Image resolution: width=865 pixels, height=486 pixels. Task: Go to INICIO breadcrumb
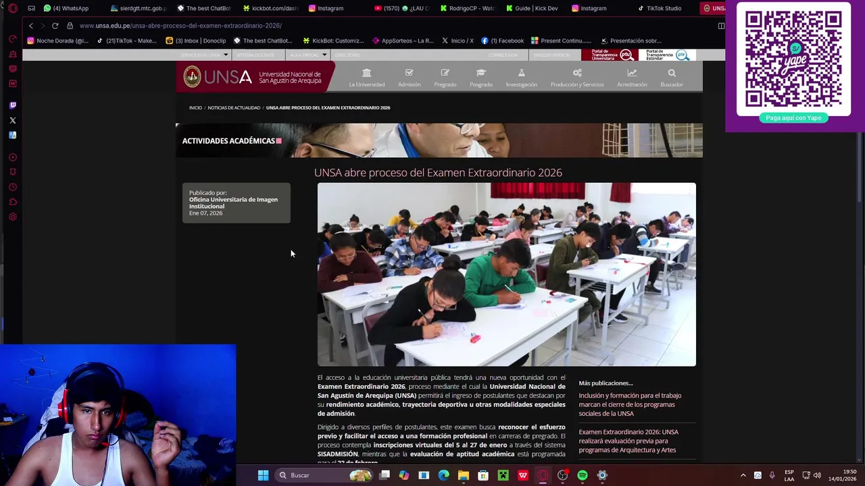pyautogui.click(x=195, y=108)
